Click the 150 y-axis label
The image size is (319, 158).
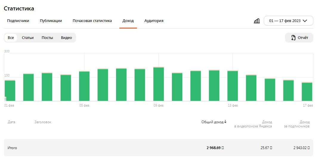coord(7,76)
